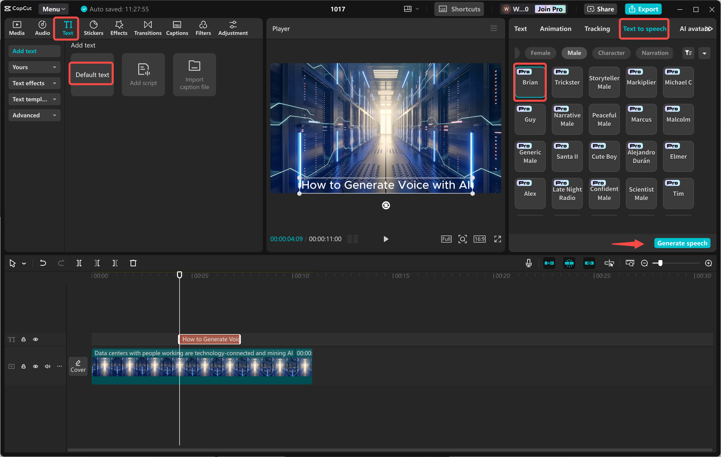Screen dimensions: 721x457
Task: Mute the video track audio
Action: pyautogui.click(x=47, y=366)
